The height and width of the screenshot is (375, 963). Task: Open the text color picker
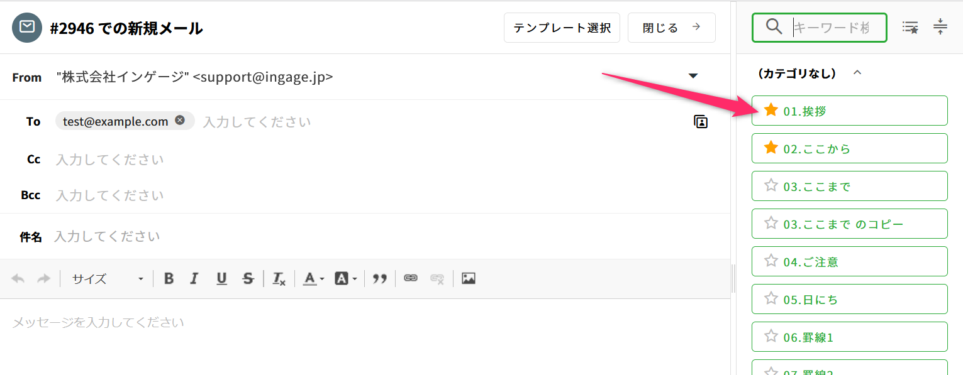(313, 278)
